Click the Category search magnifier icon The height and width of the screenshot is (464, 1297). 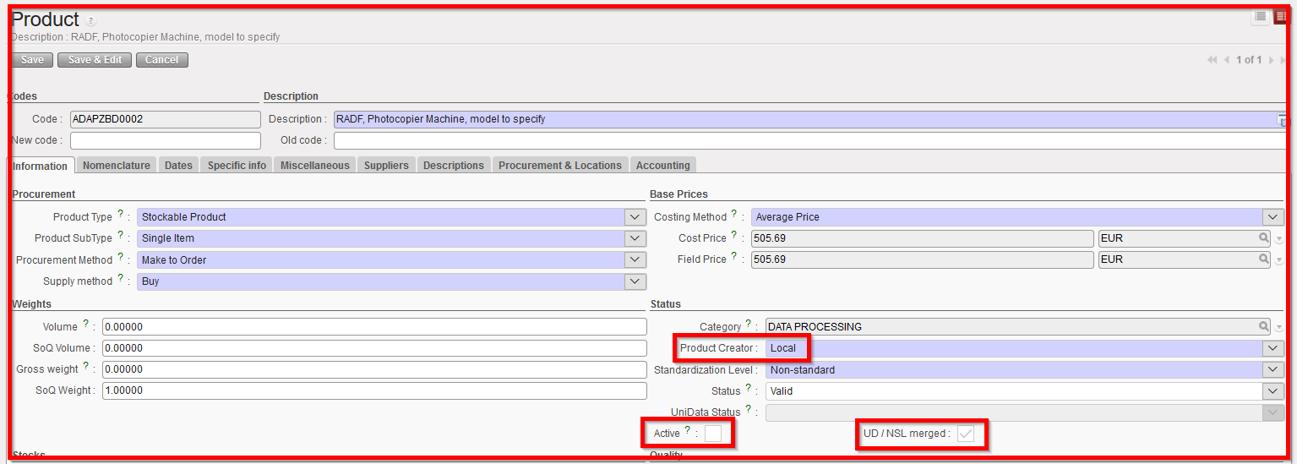click(x=1263, y=326)
